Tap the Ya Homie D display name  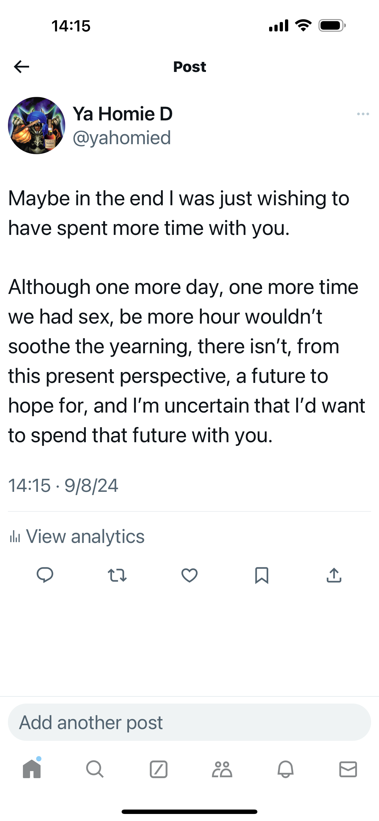(x=123, y=114)
